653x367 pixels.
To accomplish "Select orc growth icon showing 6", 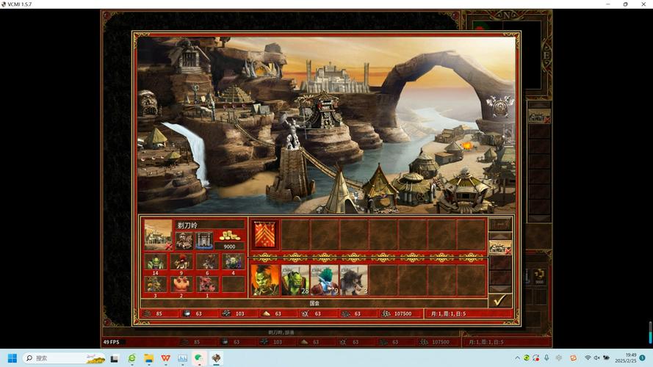I will (x=207, y=262).
